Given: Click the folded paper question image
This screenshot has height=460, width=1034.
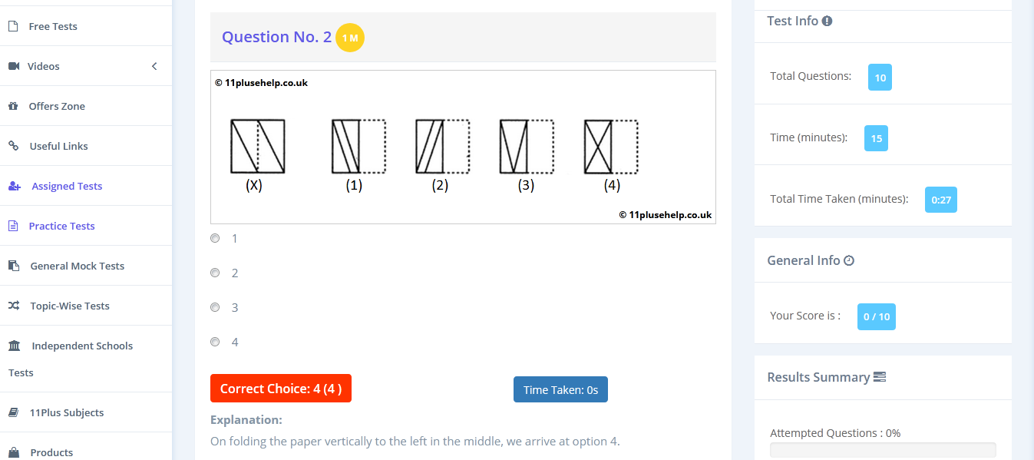Looking at the screenshot, I should [463, 147].
